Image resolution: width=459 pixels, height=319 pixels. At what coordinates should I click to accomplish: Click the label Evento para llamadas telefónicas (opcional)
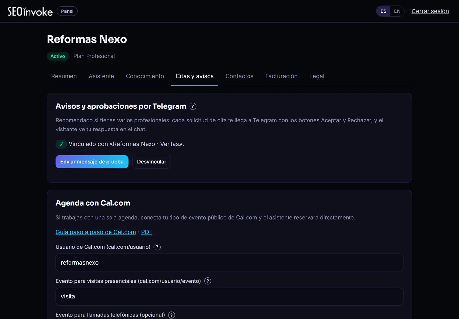click(110, 315)
